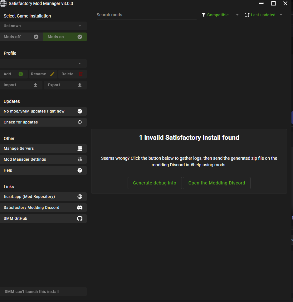This screenshot has height=302, width=293.
Task: Click SMM can't launch this install button
Action: point(43,292)
